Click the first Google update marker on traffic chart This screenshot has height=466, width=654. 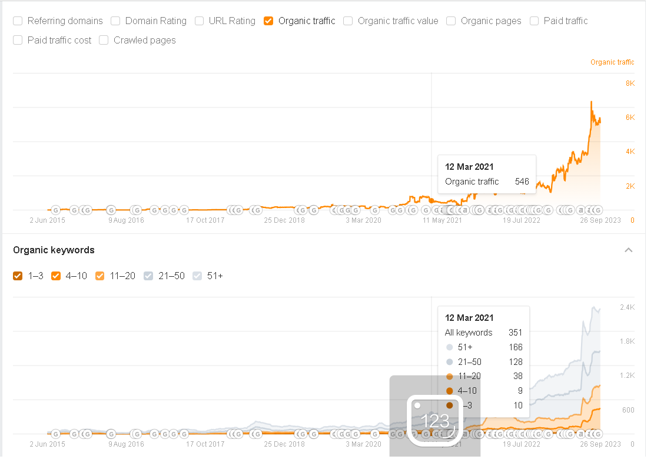(x=56, y=210)
